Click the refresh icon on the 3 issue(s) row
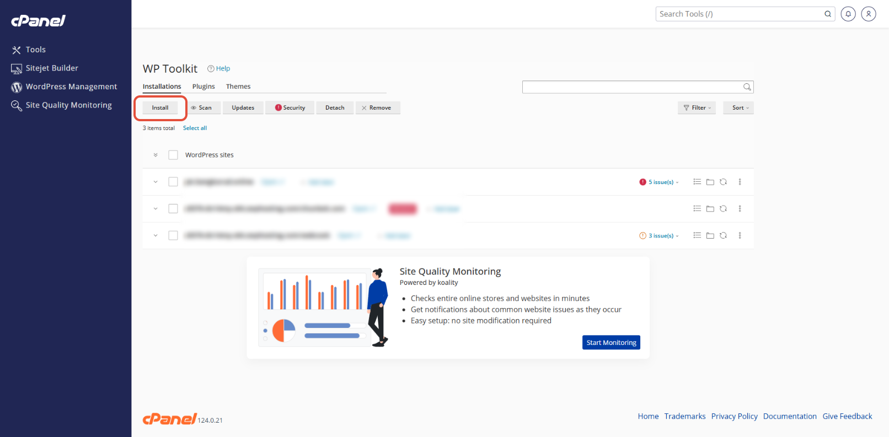The image size is (889, 437). [x=724, y=235]
